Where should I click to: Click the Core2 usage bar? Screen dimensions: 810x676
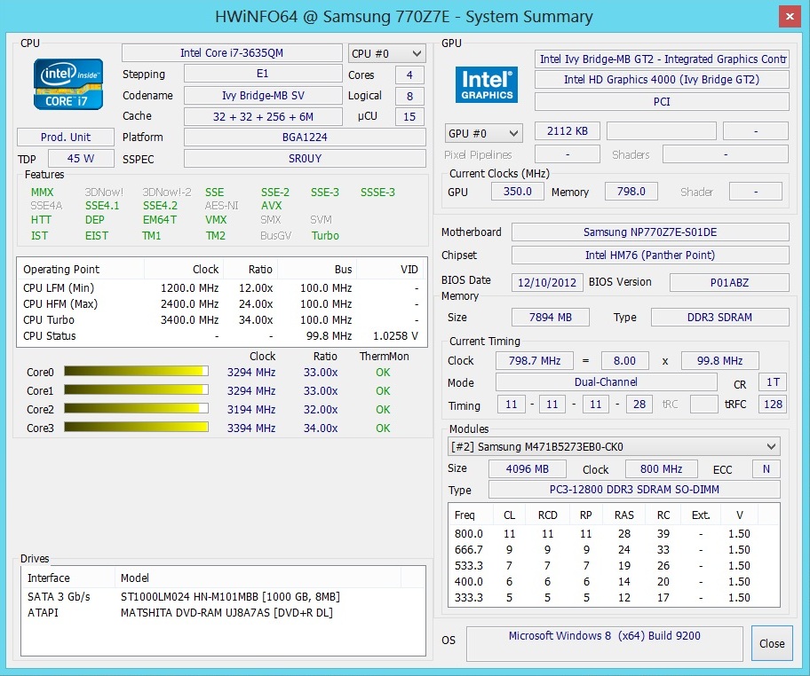point(137,409)
